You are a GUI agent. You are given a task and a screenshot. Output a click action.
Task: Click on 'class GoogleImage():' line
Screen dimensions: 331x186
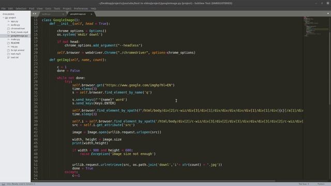tap(61, 20)
